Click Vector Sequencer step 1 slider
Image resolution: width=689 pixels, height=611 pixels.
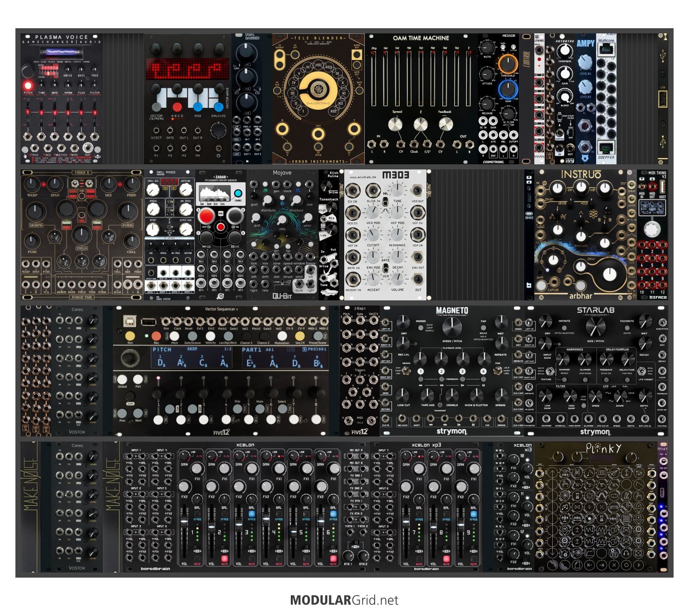click(158, 393)
